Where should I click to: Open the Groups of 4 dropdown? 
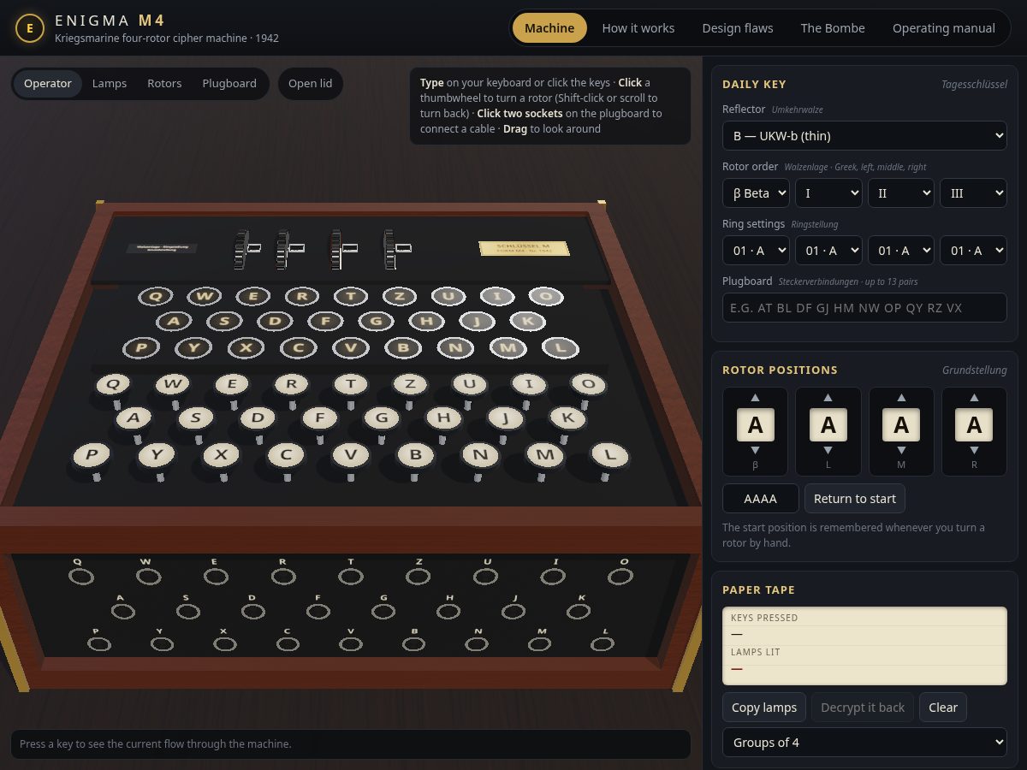pyautogui.click(x=864, y=743)
